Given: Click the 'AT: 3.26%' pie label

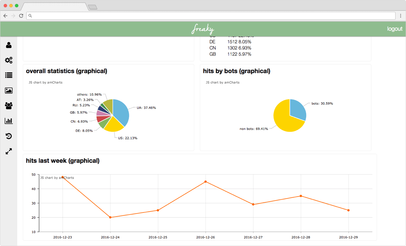Looking at the screenshot, I should pos(85,100).
